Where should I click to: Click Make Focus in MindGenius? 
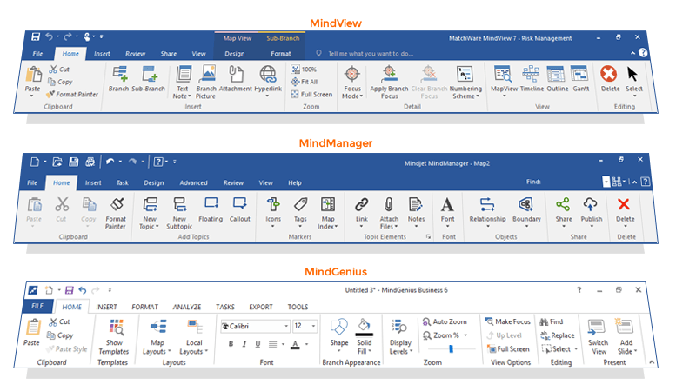[x=508, y=321]
